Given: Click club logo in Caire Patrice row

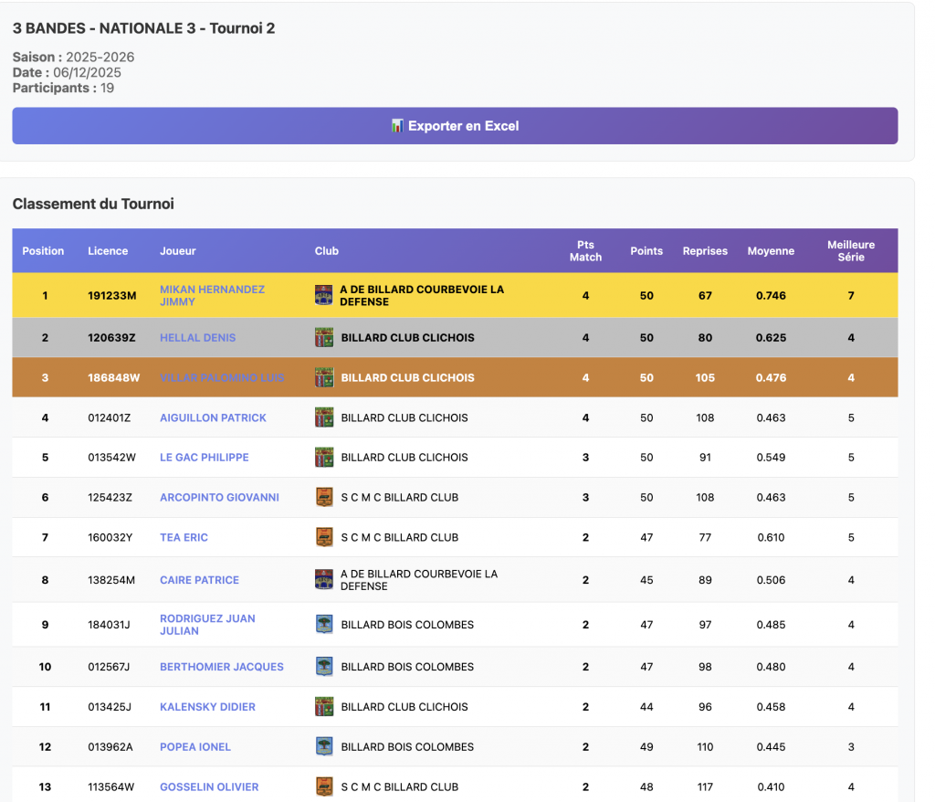Looking at the screenshot, I should tap(324, 580).
